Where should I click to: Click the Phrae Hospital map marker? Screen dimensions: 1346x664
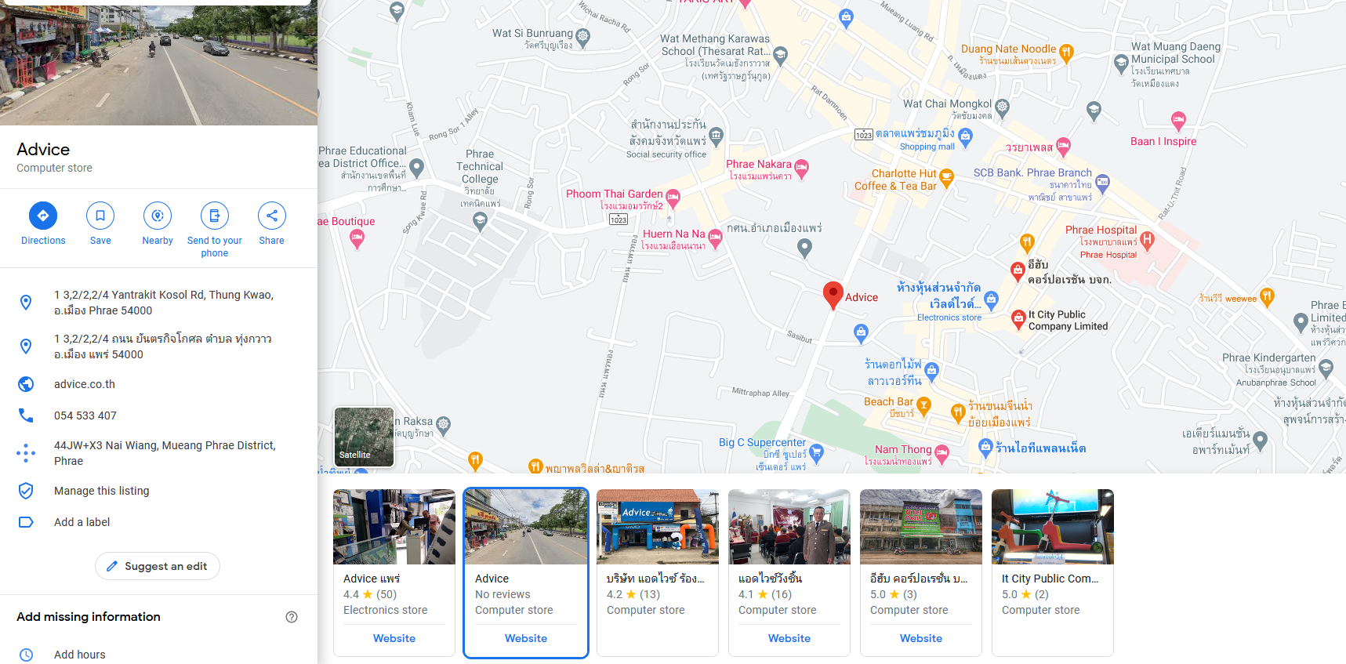[1147, 240]
